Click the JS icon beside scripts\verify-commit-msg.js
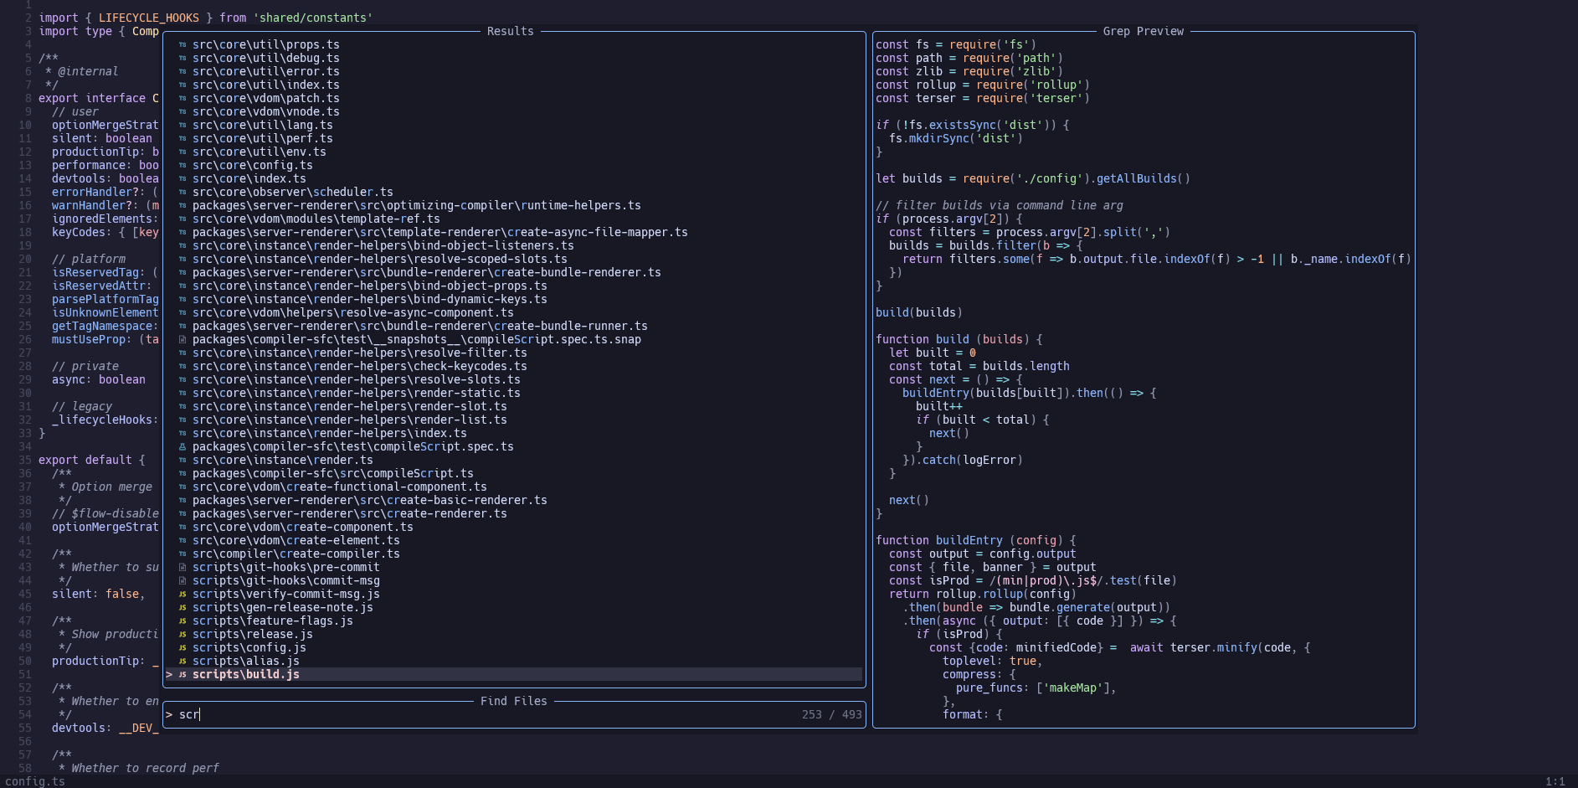Image resolution: width=1578 pixels, height=788 pixels. (x=182, y=594)
